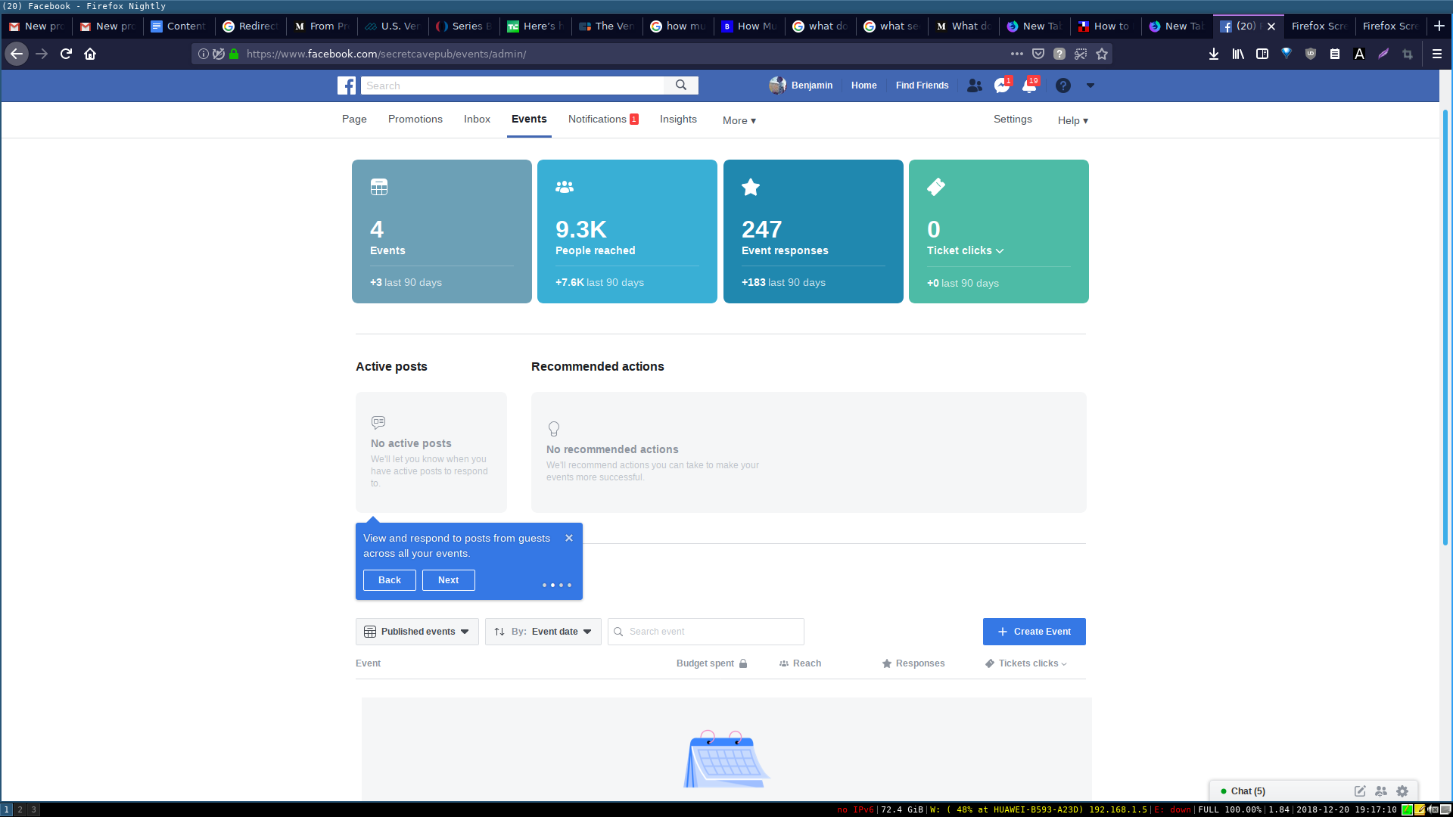This screenshot has height=817, width=1453.
Task: Save page to Pocket icon
Action: tap(1038, 54)
